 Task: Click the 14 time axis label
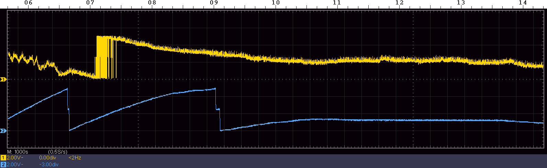point(523,3)
